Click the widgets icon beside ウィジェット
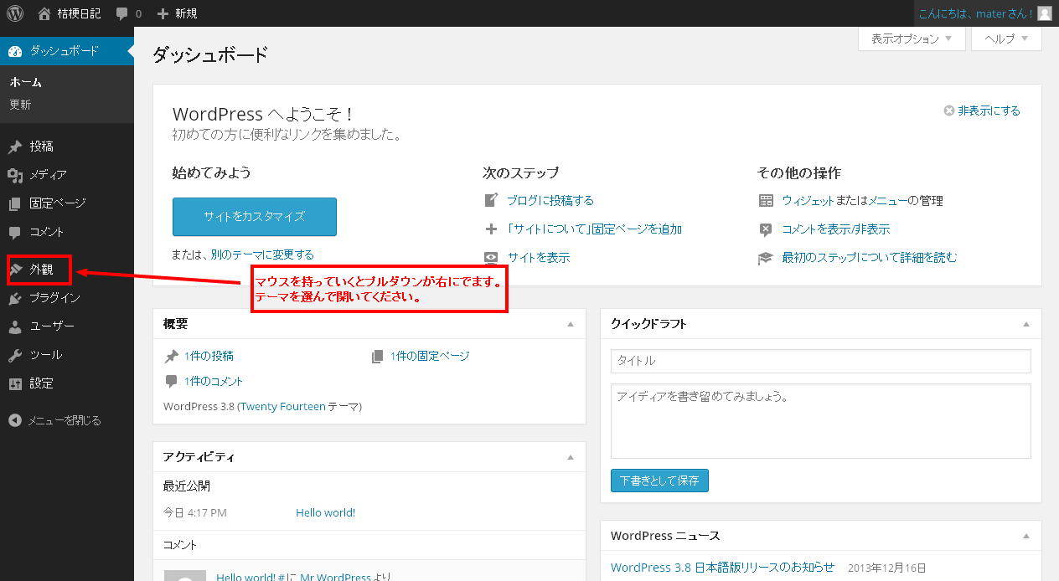 point(766,201)
